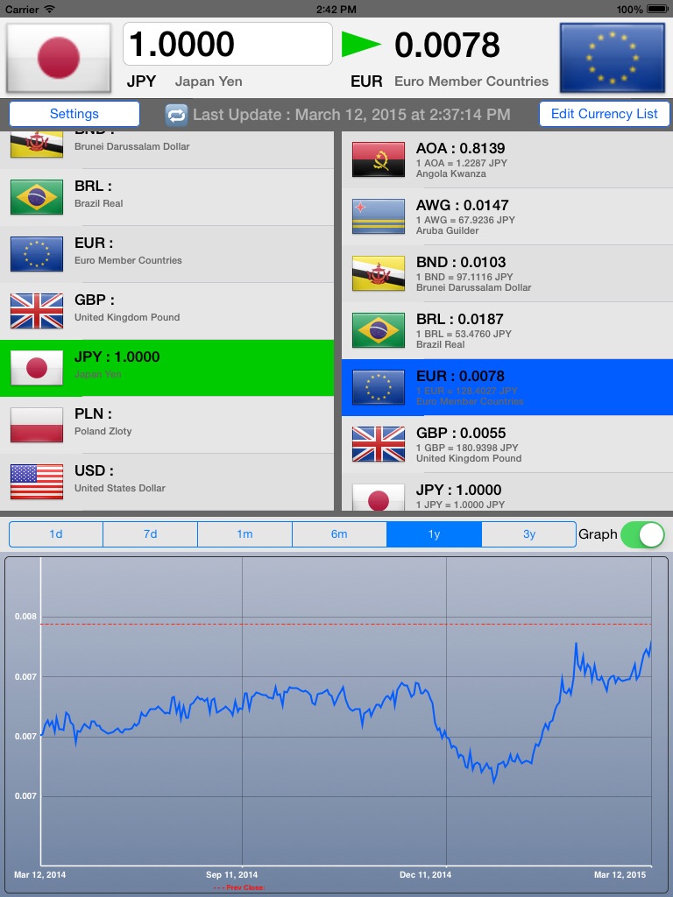The height and width of the screenshot is (897, 673).
Task: Choose EUR as source currency in left list
Action: (167, 254)
